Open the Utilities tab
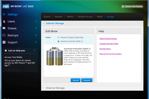The width and height of the screenshot is (149, 99). pyautogui.click(x=70, y=17)
